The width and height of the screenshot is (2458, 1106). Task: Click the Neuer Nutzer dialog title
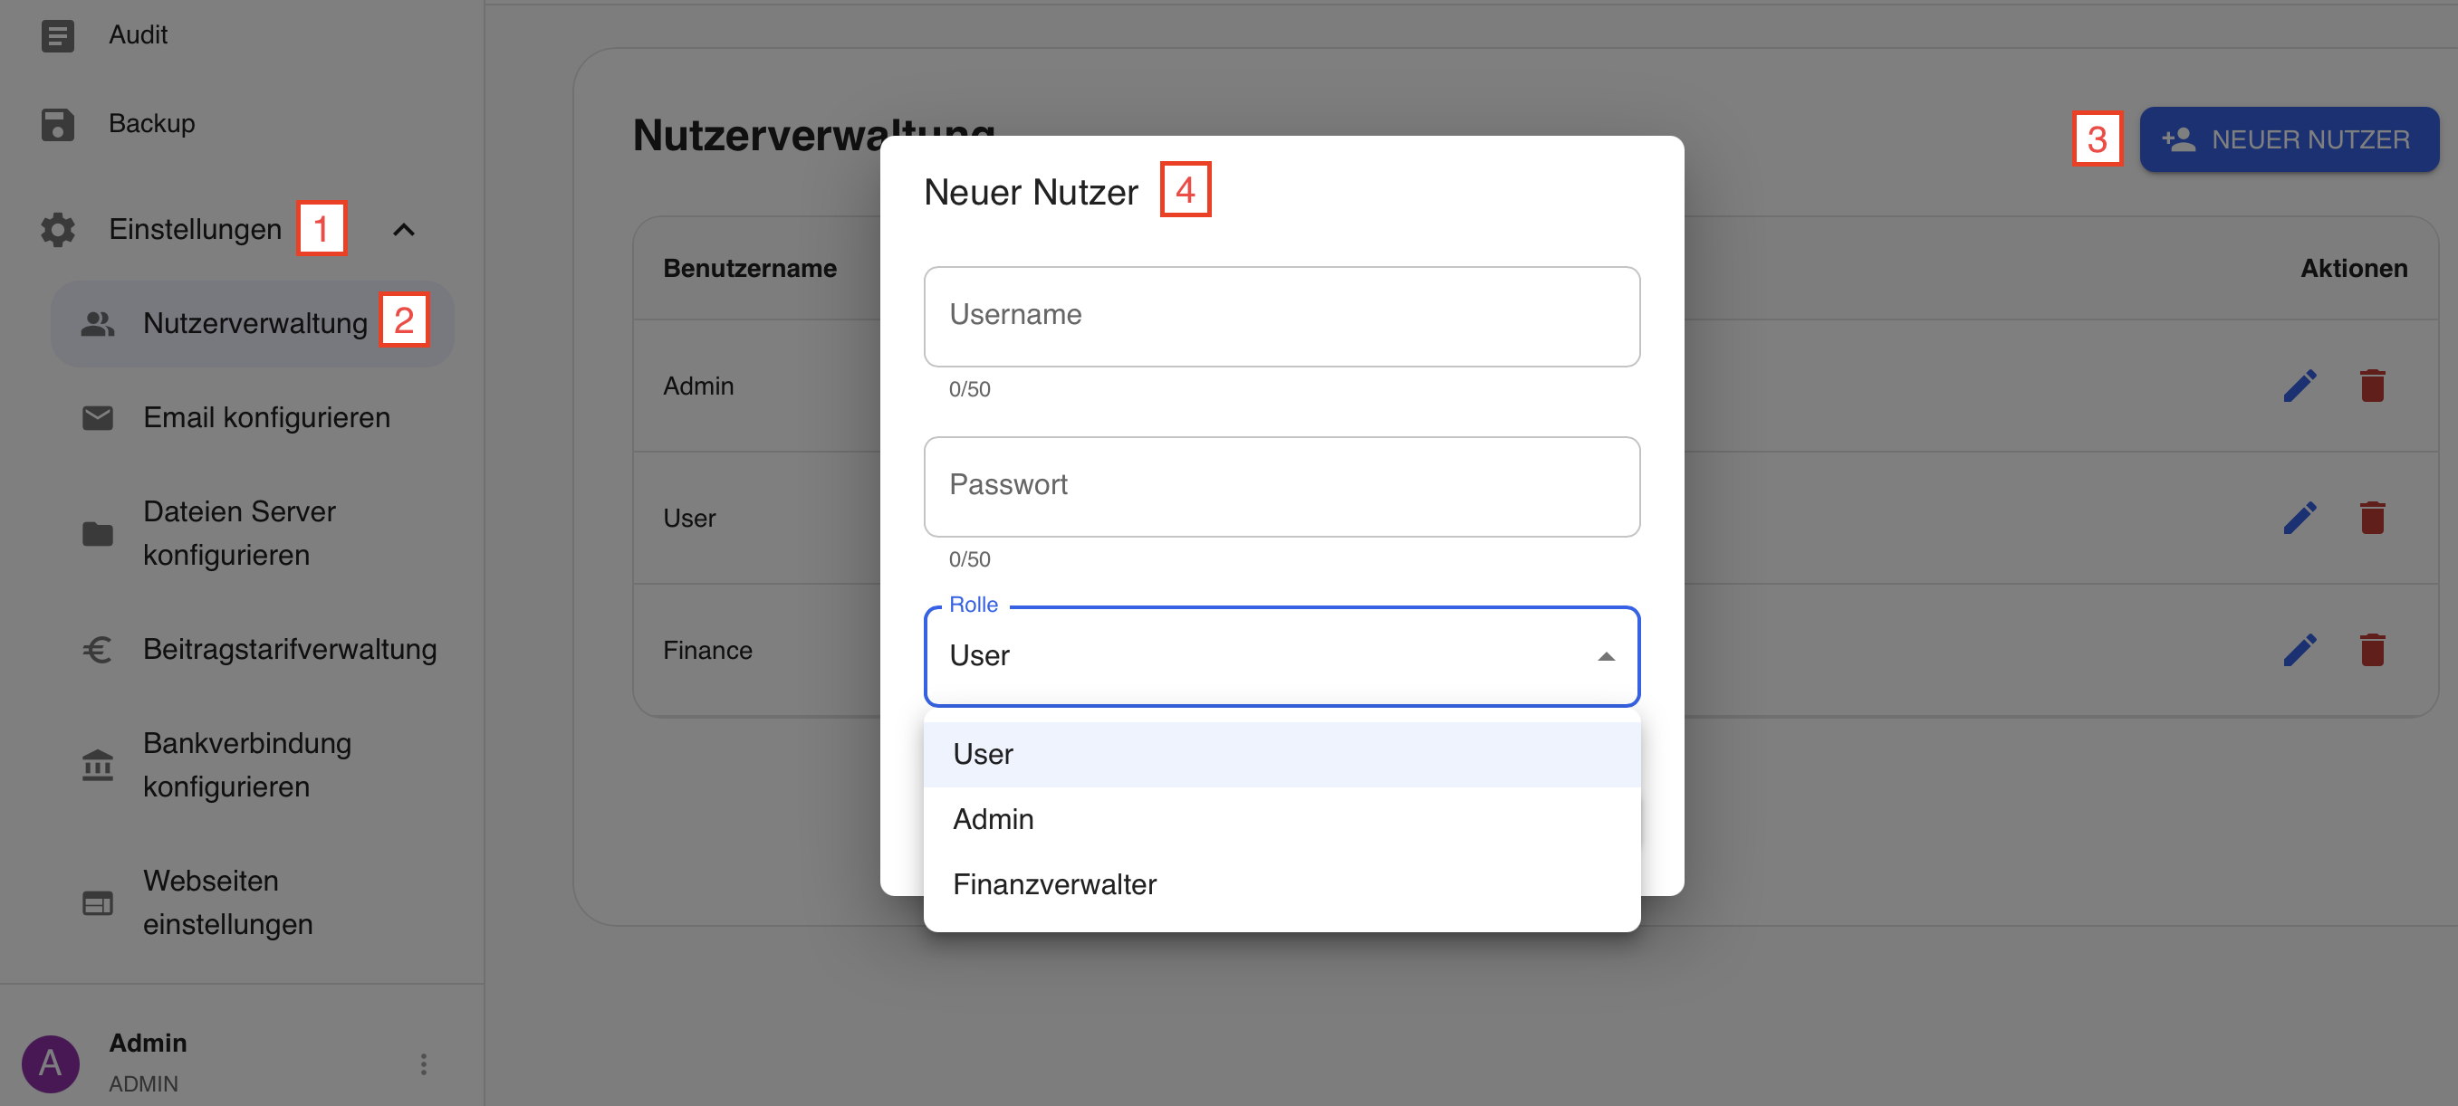(x=1031, y=193)
